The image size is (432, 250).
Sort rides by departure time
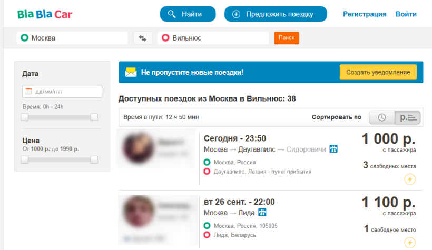point(382,117)
